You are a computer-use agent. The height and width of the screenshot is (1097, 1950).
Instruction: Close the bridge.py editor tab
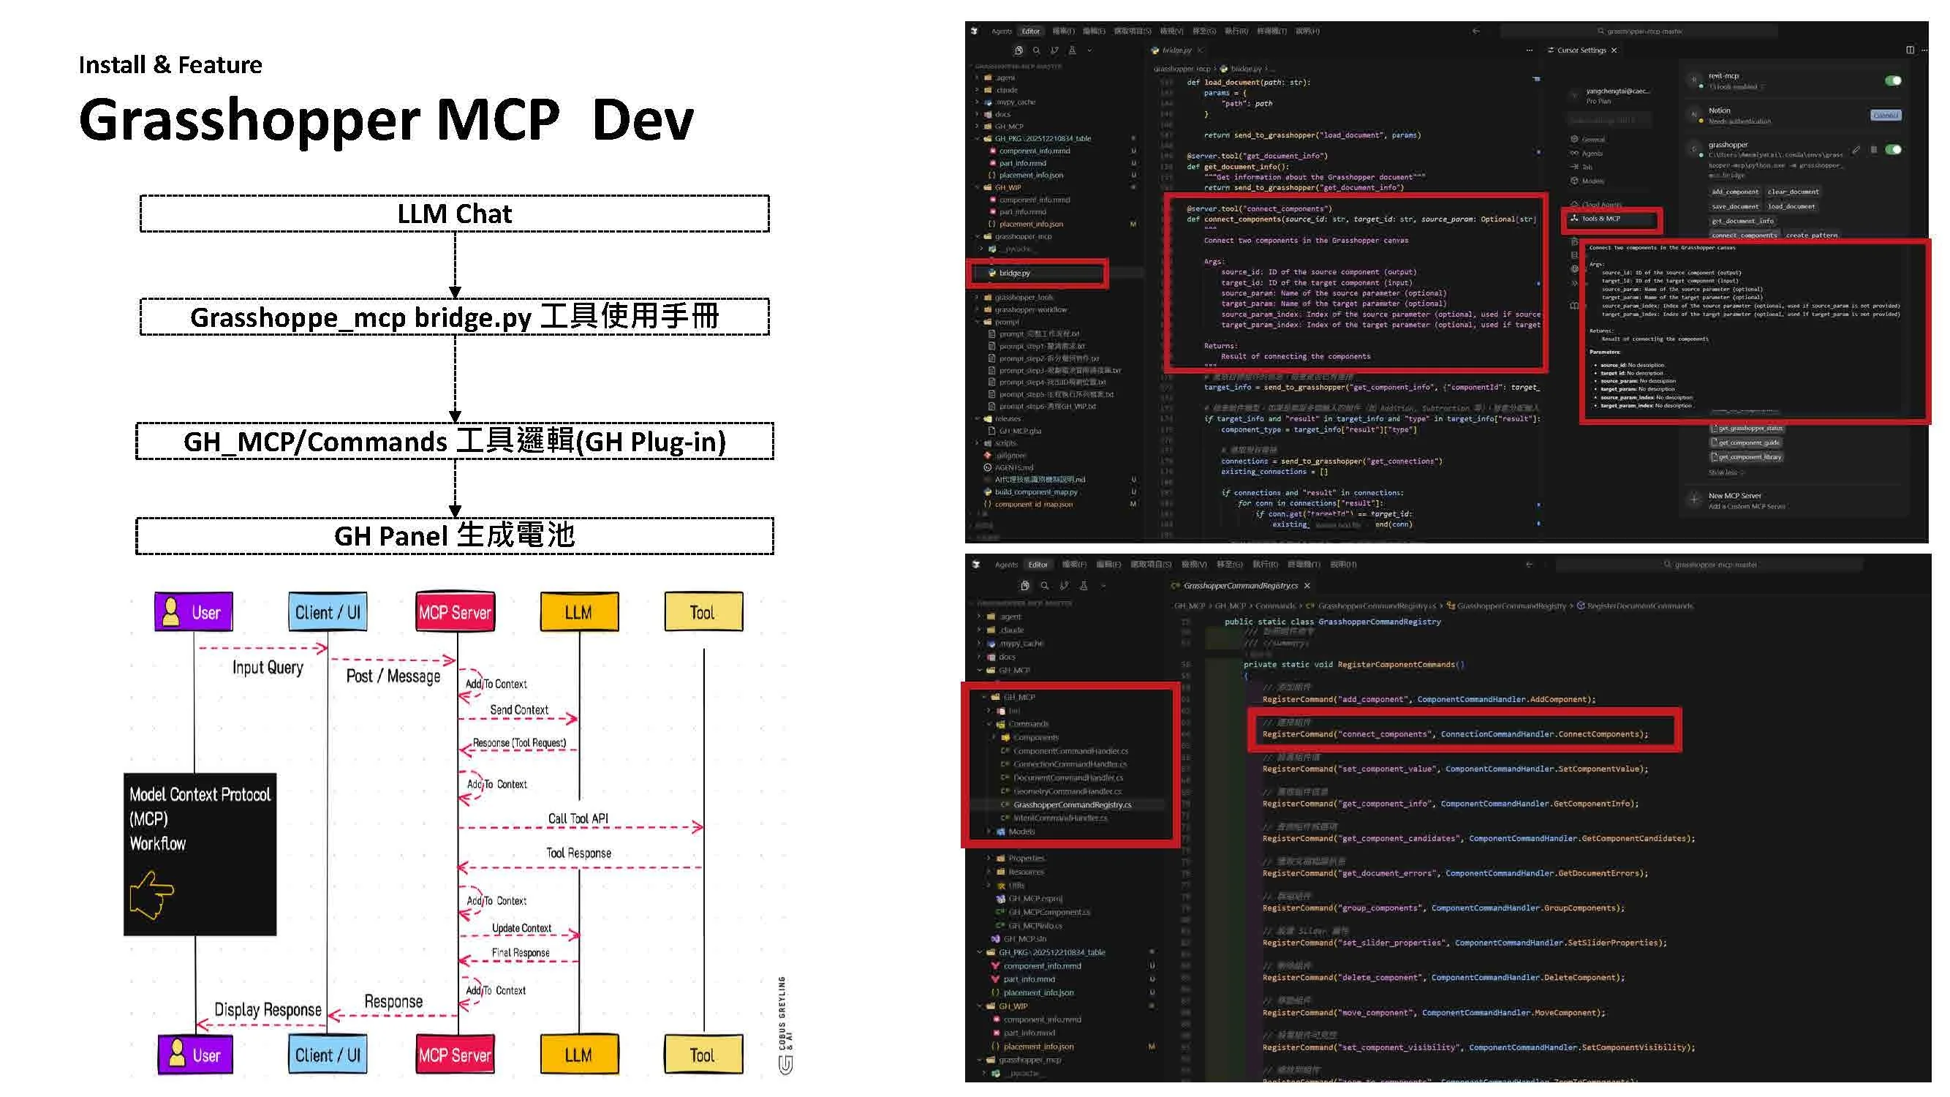(x=1200, y=50)
